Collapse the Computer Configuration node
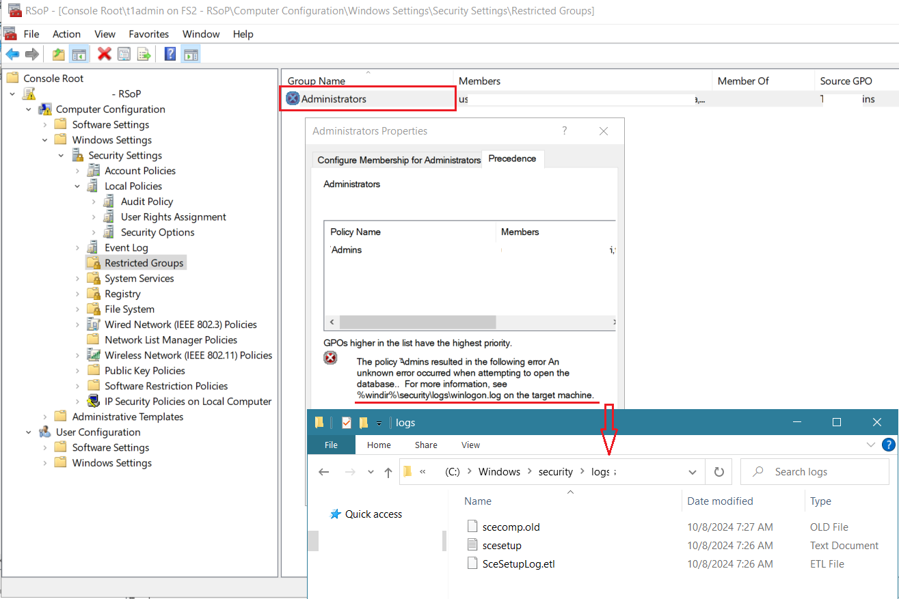 tap(29, 109)
